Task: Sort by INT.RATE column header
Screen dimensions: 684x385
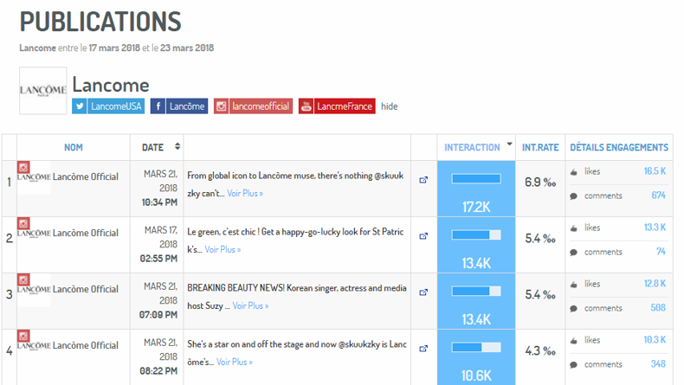Action: pos(540,148)
